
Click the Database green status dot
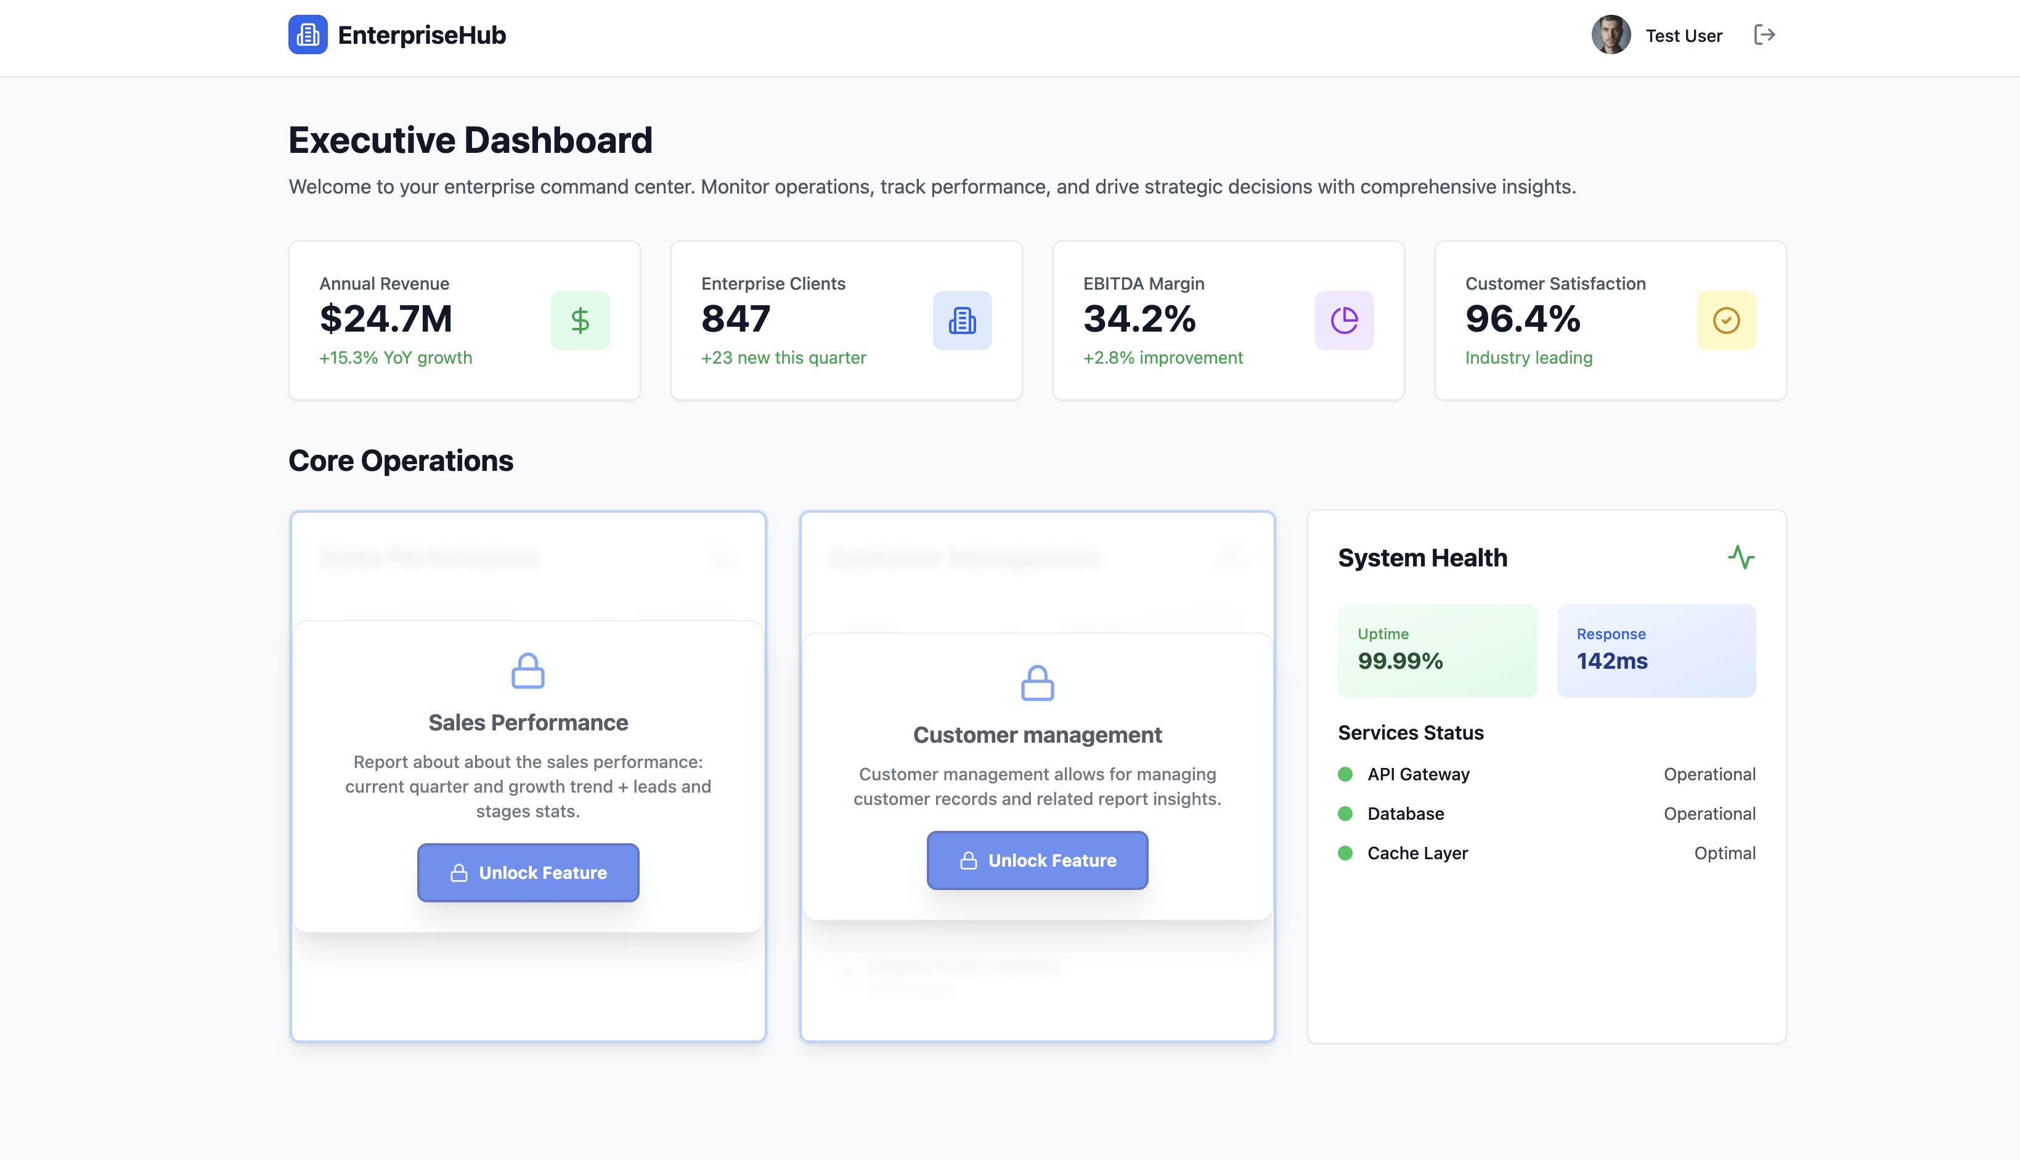pos(1345,814)
